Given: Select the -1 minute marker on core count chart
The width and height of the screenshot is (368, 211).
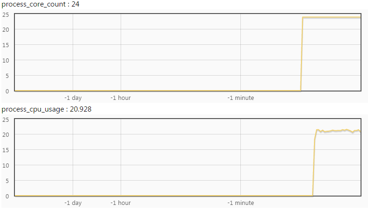Looking at the screenshot, I should coord(240,98).
